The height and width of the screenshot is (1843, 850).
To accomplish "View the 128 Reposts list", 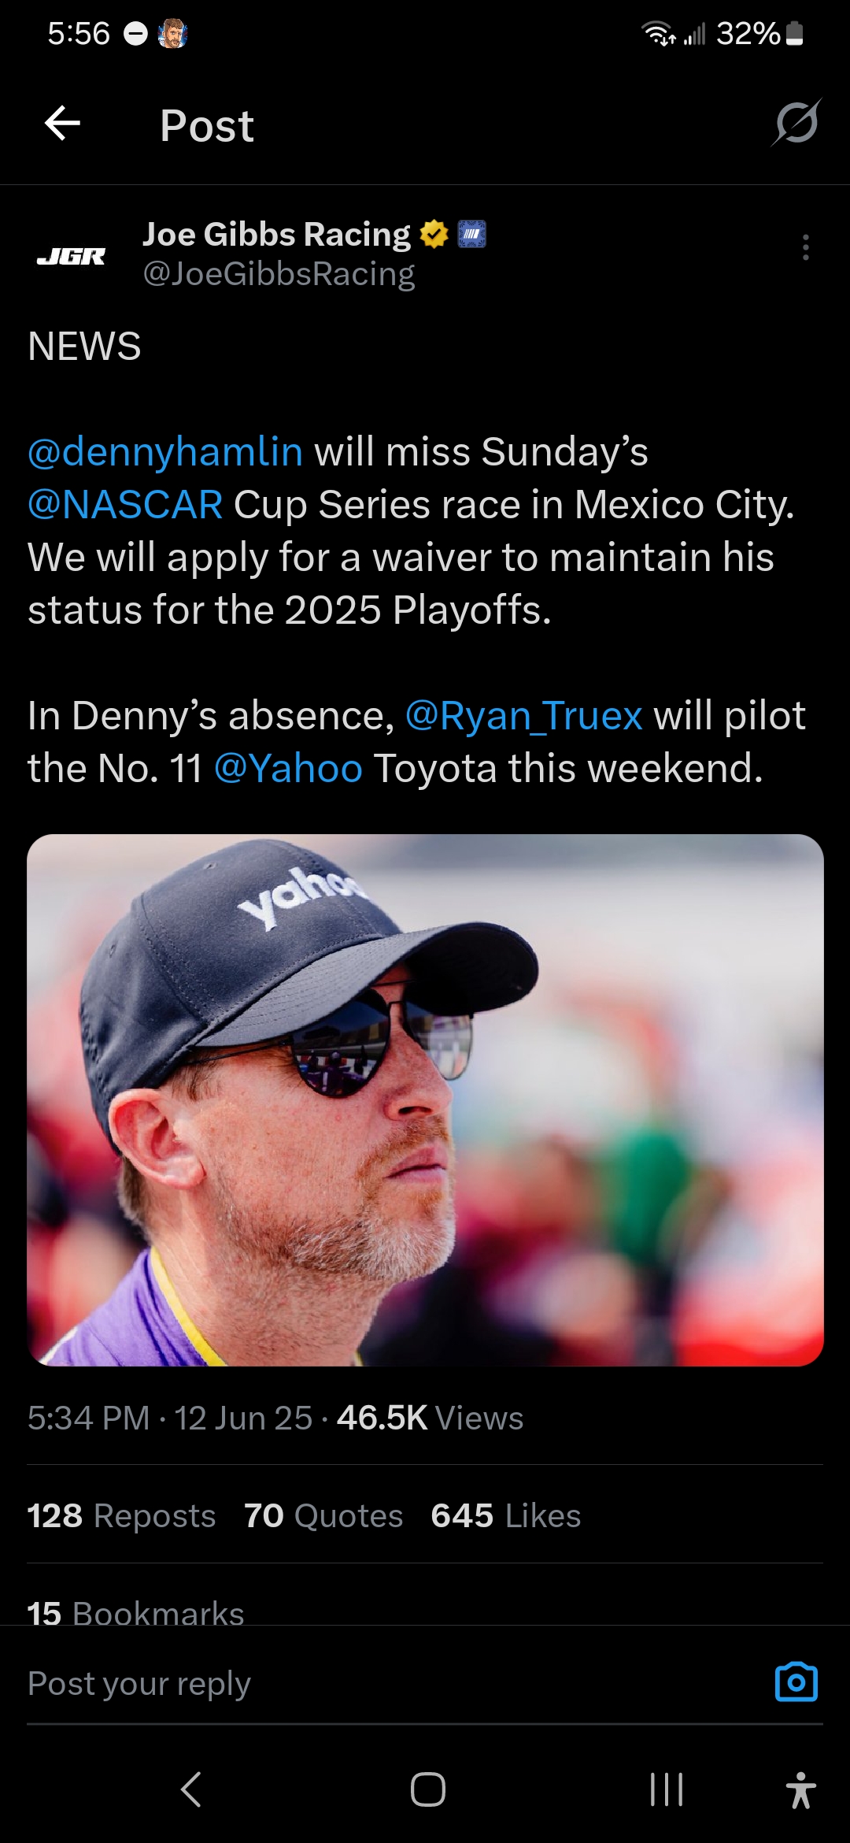I will click(x=121, y=1515).
